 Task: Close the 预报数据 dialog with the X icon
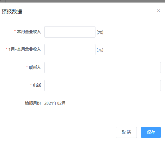[x=158, y=11]
